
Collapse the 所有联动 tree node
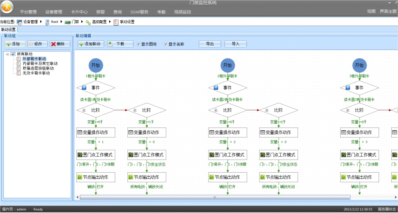[x=7, y=54]
